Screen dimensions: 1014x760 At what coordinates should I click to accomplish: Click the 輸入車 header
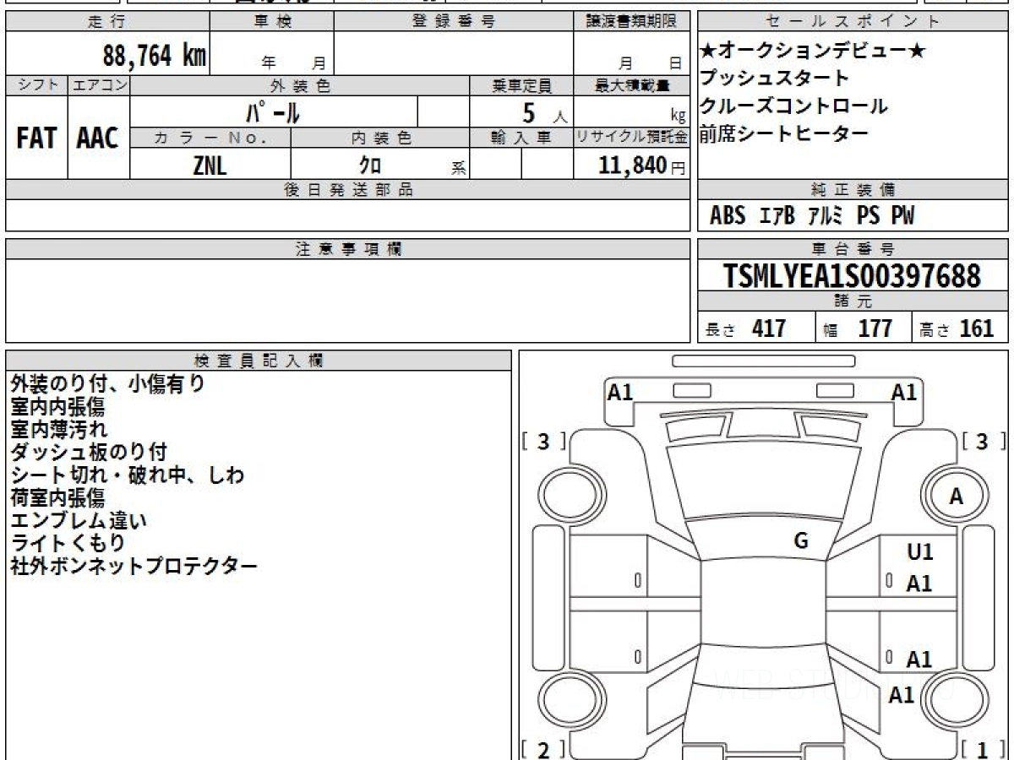[521, 138]
